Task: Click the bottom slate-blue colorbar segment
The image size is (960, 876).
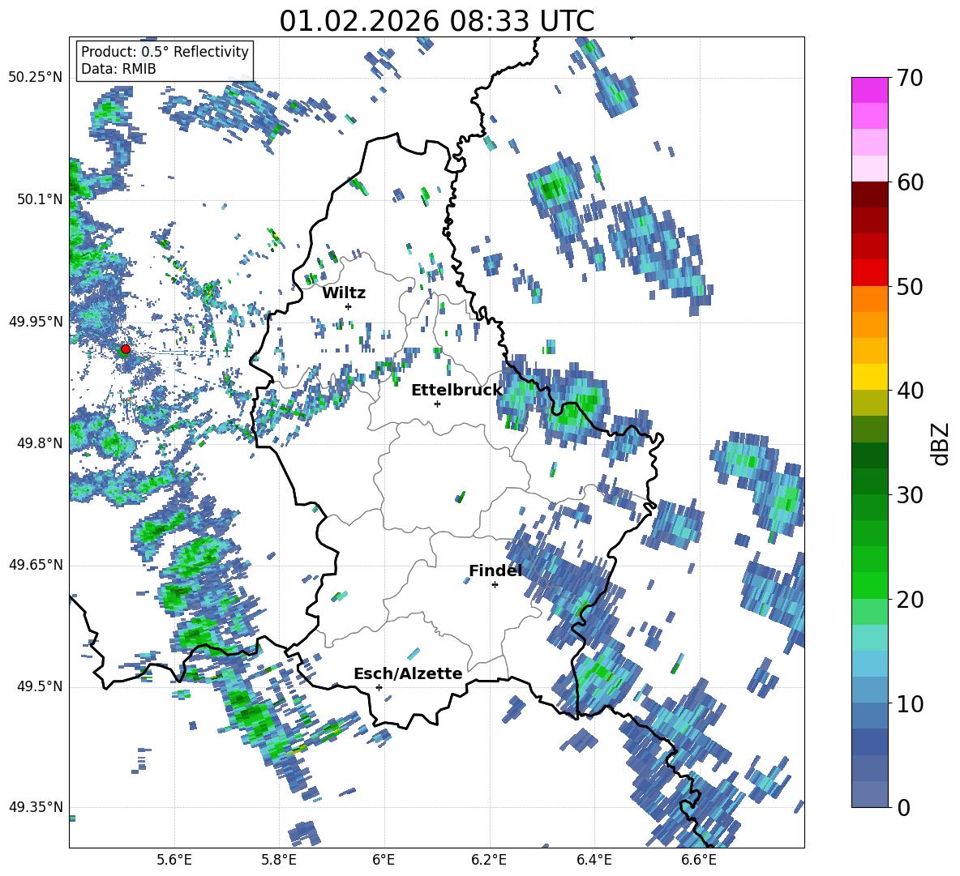Action: point(869,794)
